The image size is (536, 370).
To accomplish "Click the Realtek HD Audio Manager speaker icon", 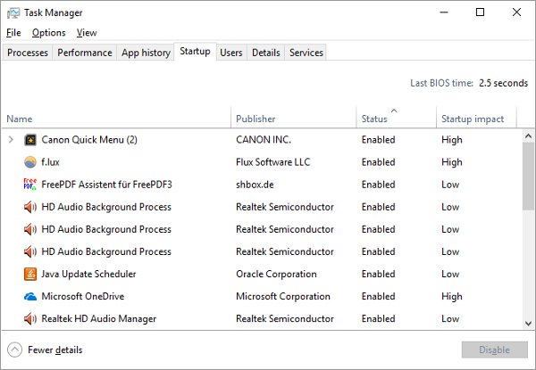I will [30, 318].
